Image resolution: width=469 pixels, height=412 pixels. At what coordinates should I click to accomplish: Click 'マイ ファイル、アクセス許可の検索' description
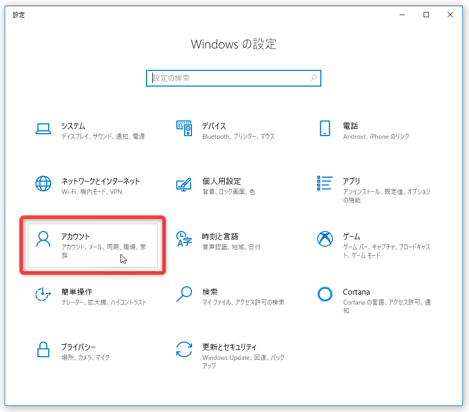(243, 302)
